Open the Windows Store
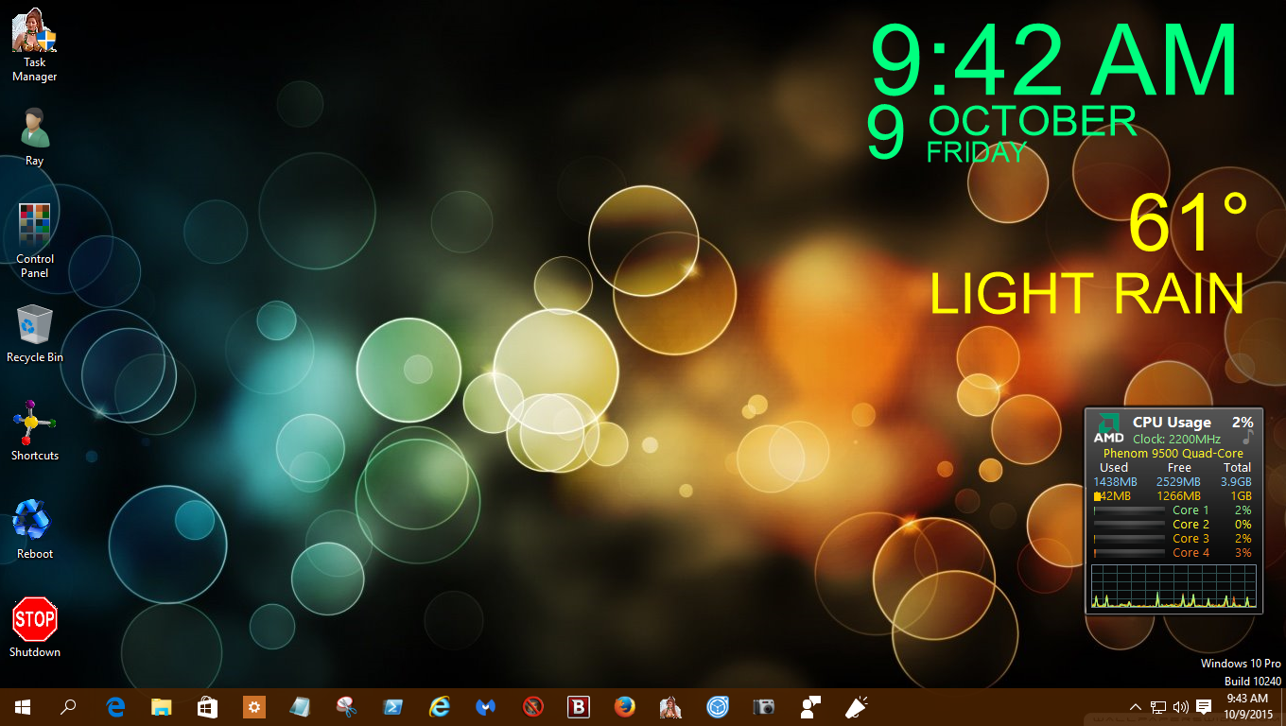The height and width of the screenshot is (726, 1286). coord(207,707)
